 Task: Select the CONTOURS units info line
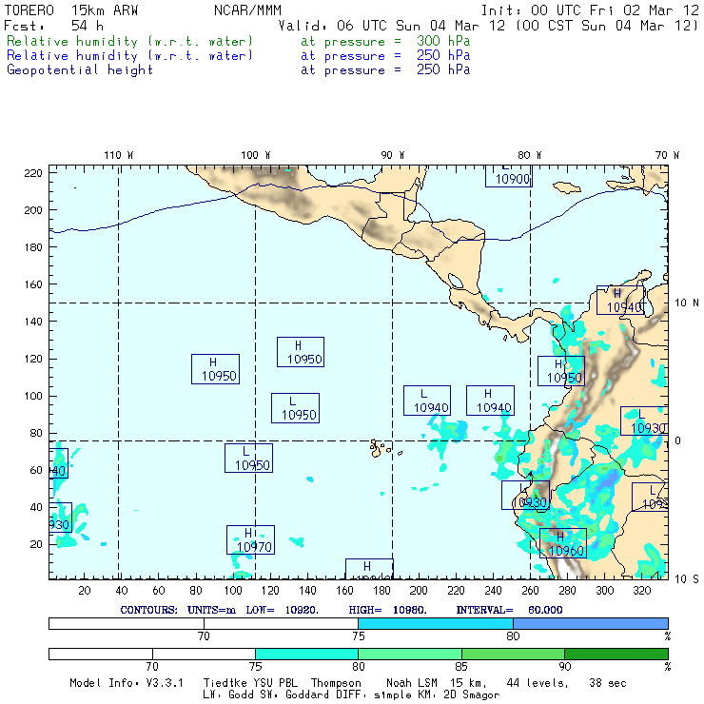pyautogui.click(x=343, y=609)
